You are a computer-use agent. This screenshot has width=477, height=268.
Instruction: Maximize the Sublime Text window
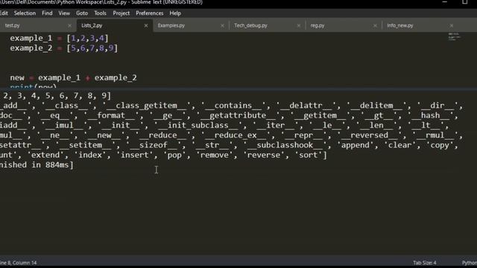(x=465, y=2)
